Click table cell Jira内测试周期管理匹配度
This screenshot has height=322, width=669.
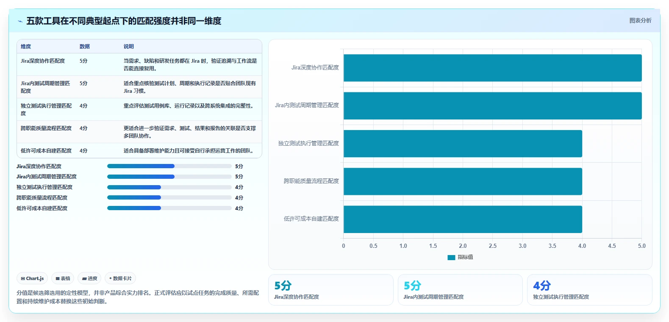click(46, 87)
